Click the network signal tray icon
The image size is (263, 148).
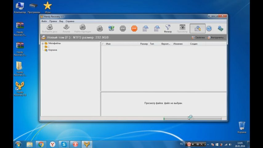[x=226, y=145]
